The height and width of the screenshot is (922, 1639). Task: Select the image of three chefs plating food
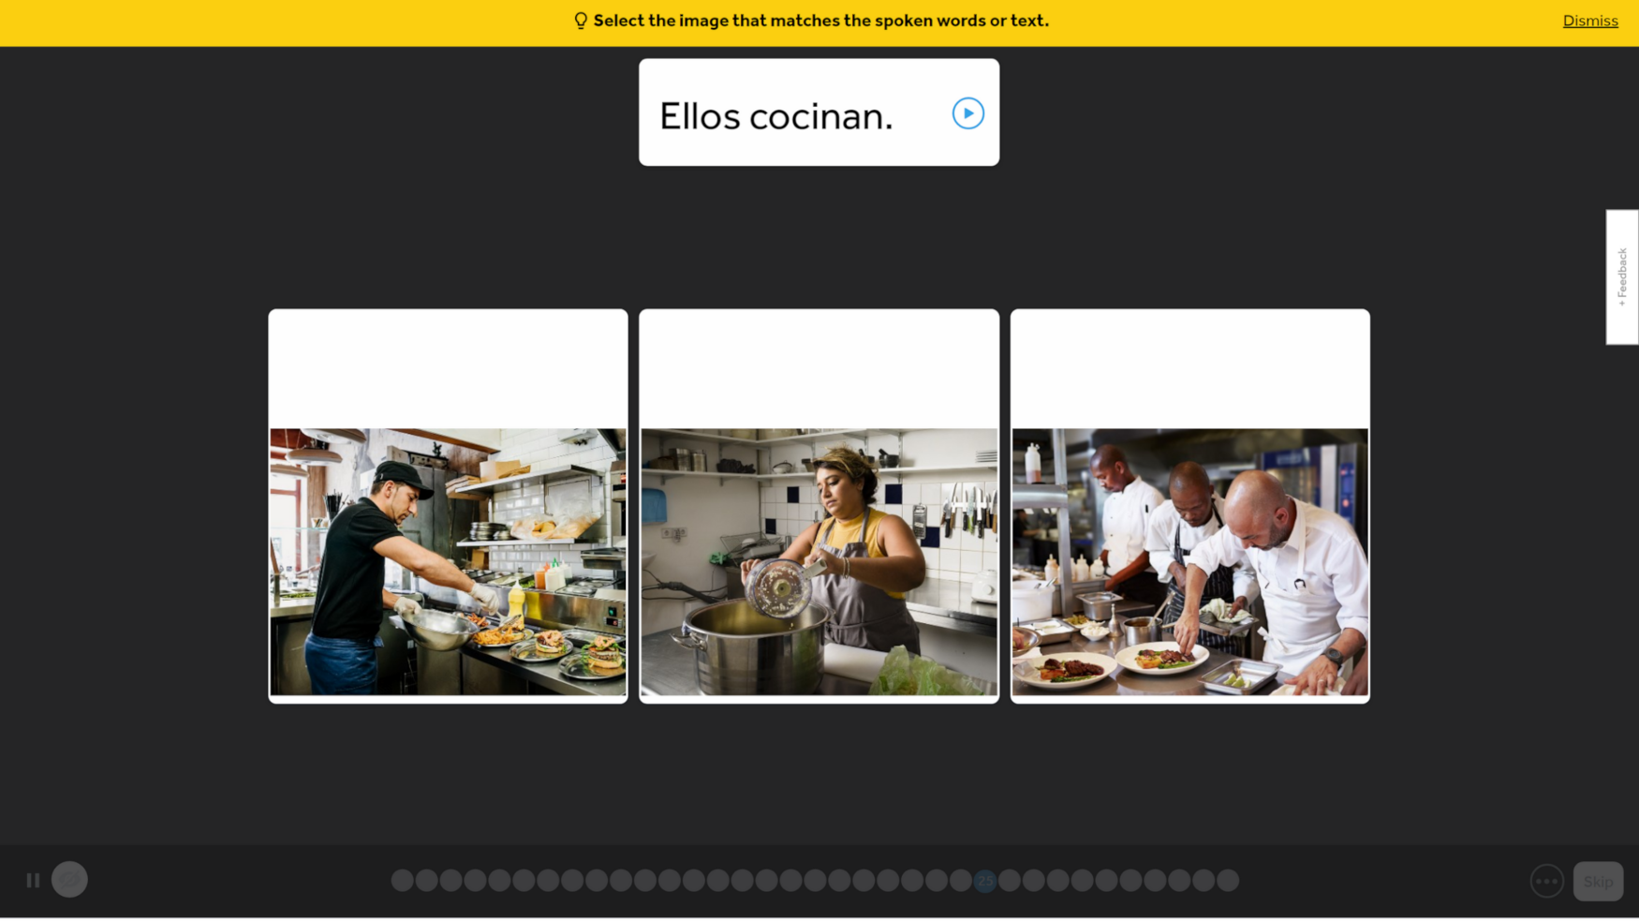pyautogui.click(x=1189, y=506)
